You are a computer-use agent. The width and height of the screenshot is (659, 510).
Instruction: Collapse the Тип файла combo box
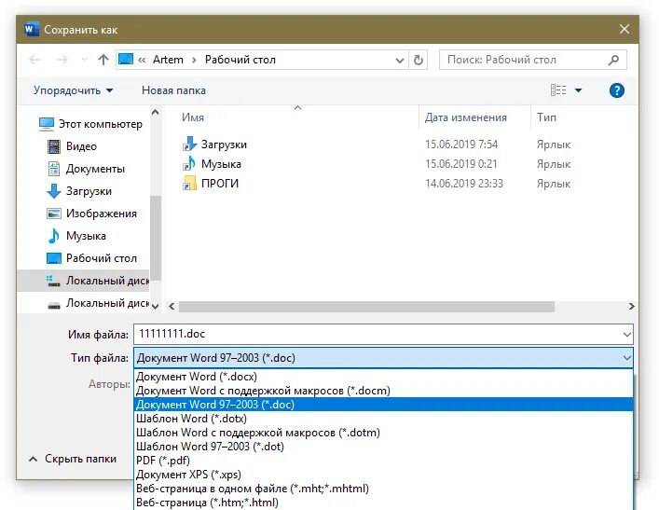click(626, 358)
